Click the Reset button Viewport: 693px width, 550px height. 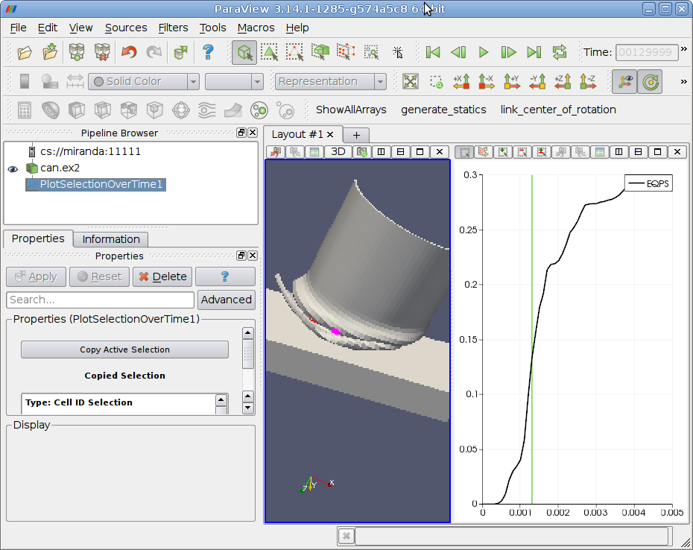(x=99, y=276)
